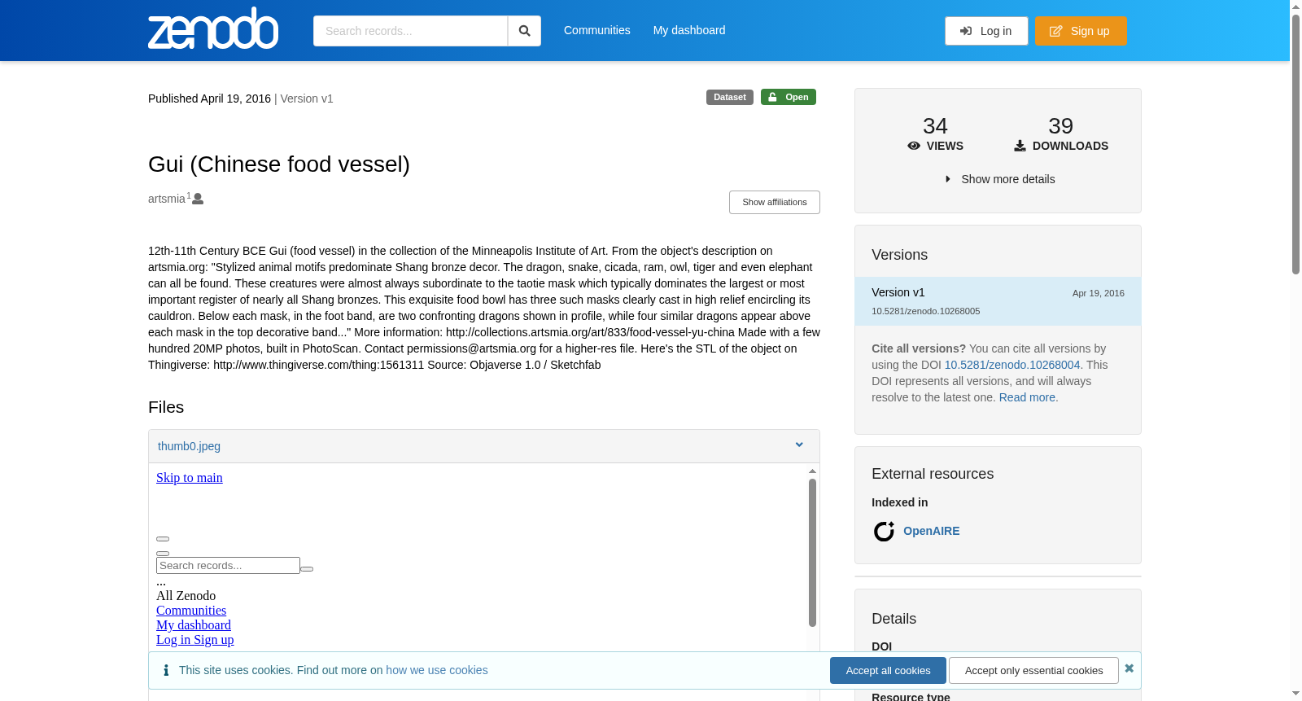Viewport: 1302px width, 701px height.
Task: Expand Show more details statistics
Action: tap(1000, 179)
